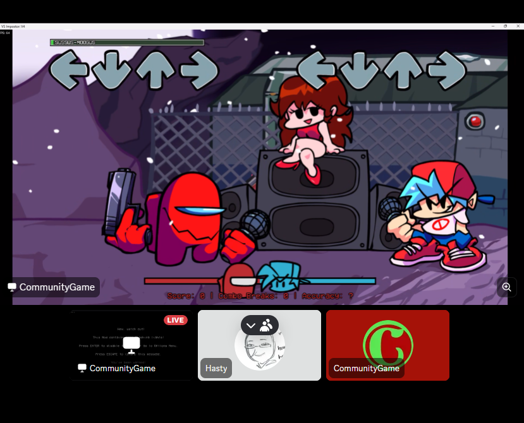Click the CommunityGame label on red tile
Screen dimensions: 524x423
click(x=366, y=368)
